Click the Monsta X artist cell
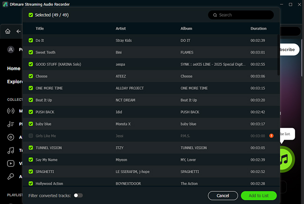Image resolution: width=304 pixels, height=204 pixels. click(123, 124)
